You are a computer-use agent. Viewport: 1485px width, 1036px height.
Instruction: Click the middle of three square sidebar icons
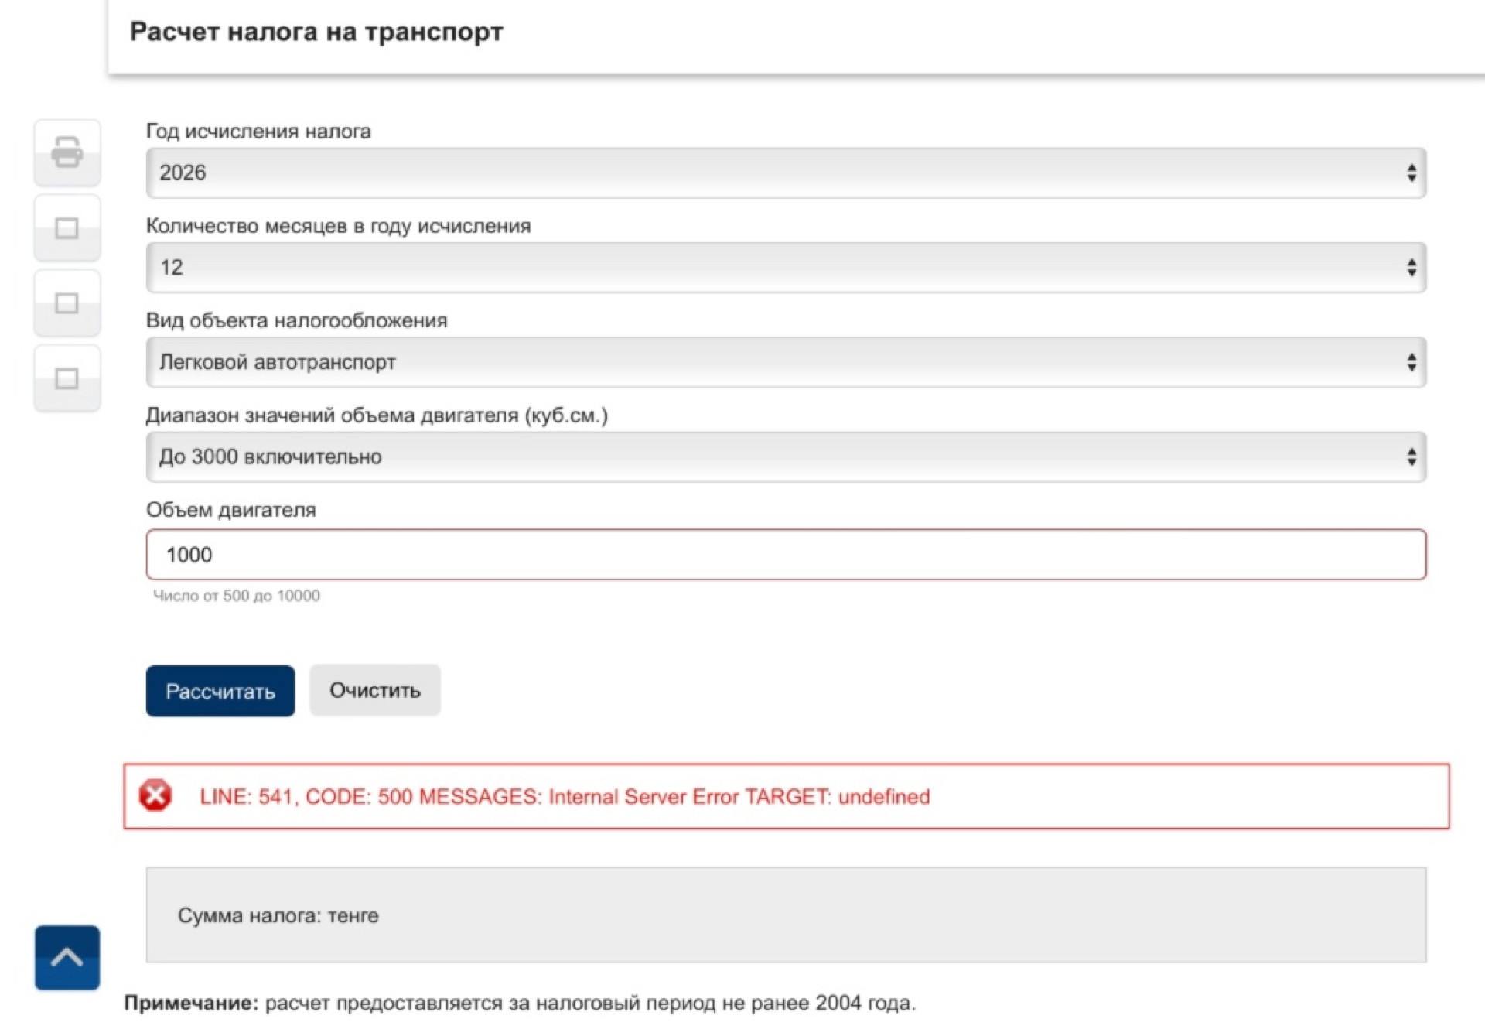pos(67,303)
